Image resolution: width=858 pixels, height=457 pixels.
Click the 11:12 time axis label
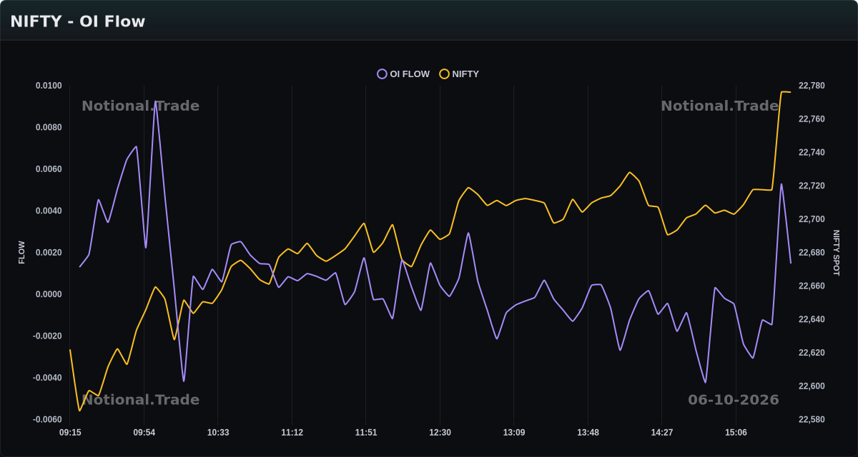click(292, 433)
